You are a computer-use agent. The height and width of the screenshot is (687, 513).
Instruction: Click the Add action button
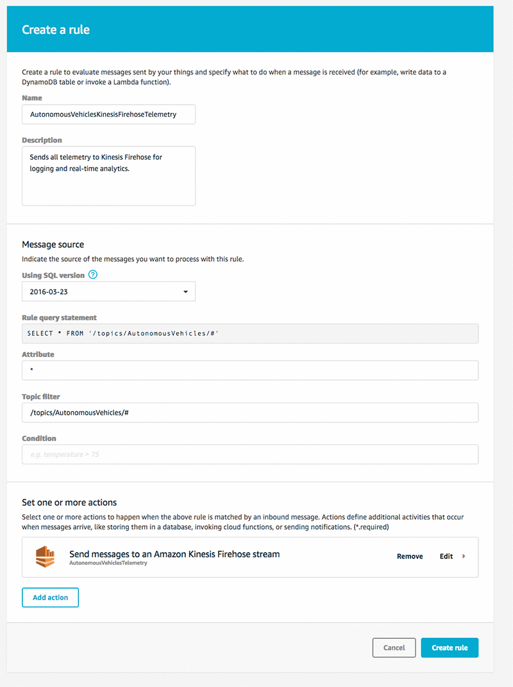(50, 598)
